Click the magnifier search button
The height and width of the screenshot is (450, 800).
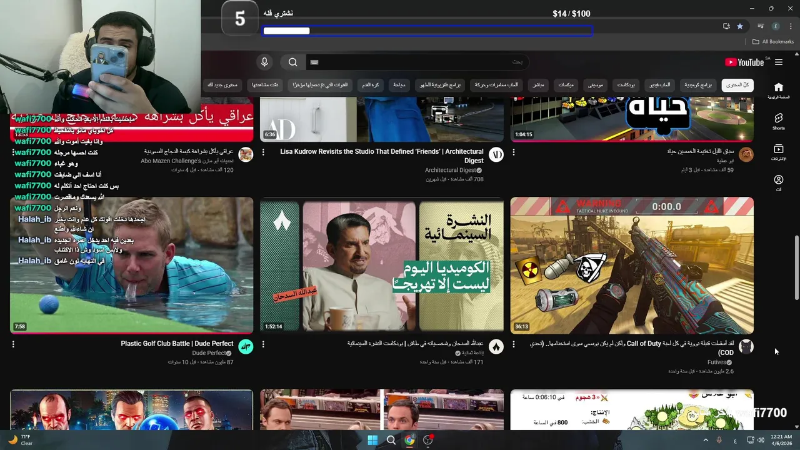point(292,62)
